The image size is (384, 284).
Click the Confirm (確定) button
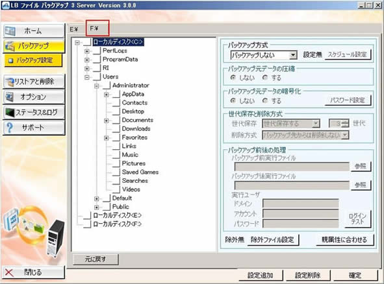coord(355,276)
